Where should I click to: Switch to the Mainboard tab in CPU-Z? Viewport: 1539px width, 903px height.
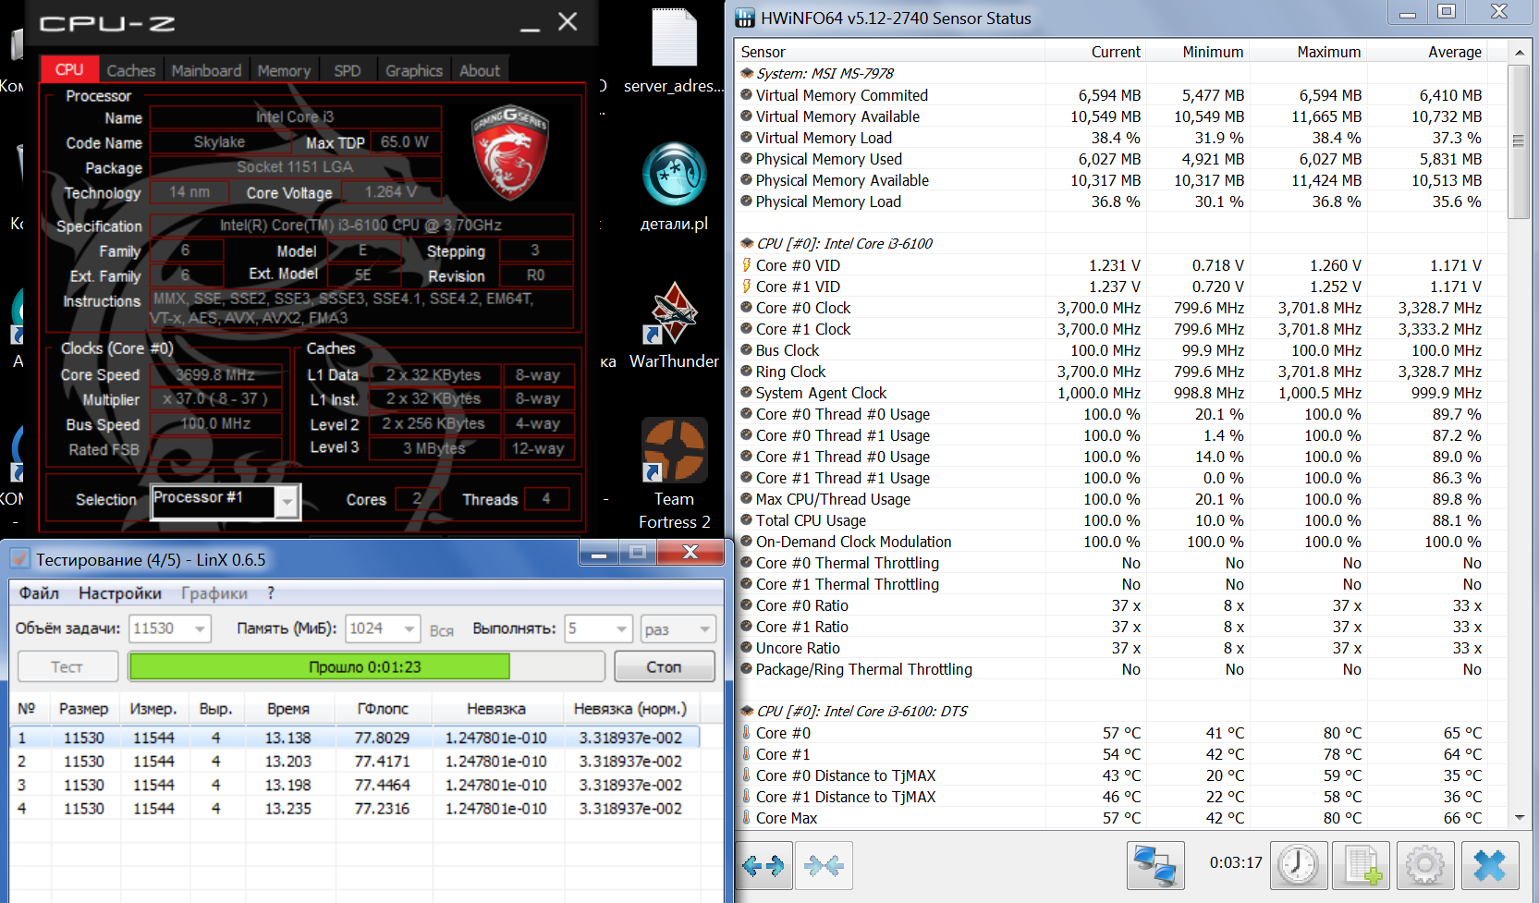click(x=206, y=70)
